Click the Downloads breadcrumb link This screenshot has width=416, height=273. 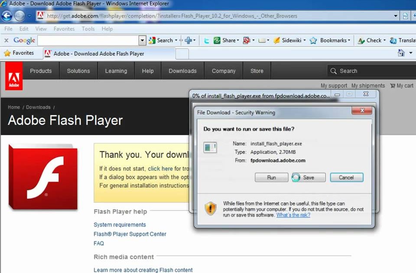pyautogui.click(x=38, y=107)
